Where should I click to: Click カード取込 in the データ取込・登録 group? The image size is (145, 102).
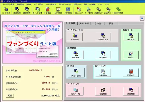click(x=75, y=37)
